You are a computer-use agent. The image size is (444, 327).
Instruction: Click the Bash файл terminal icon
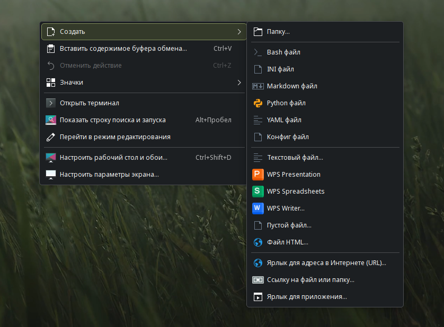coord(258,52)
